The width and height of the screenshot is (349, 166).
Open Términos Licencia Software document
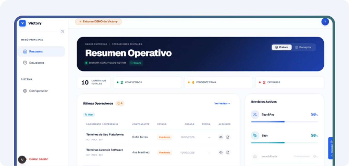(104, 150)
